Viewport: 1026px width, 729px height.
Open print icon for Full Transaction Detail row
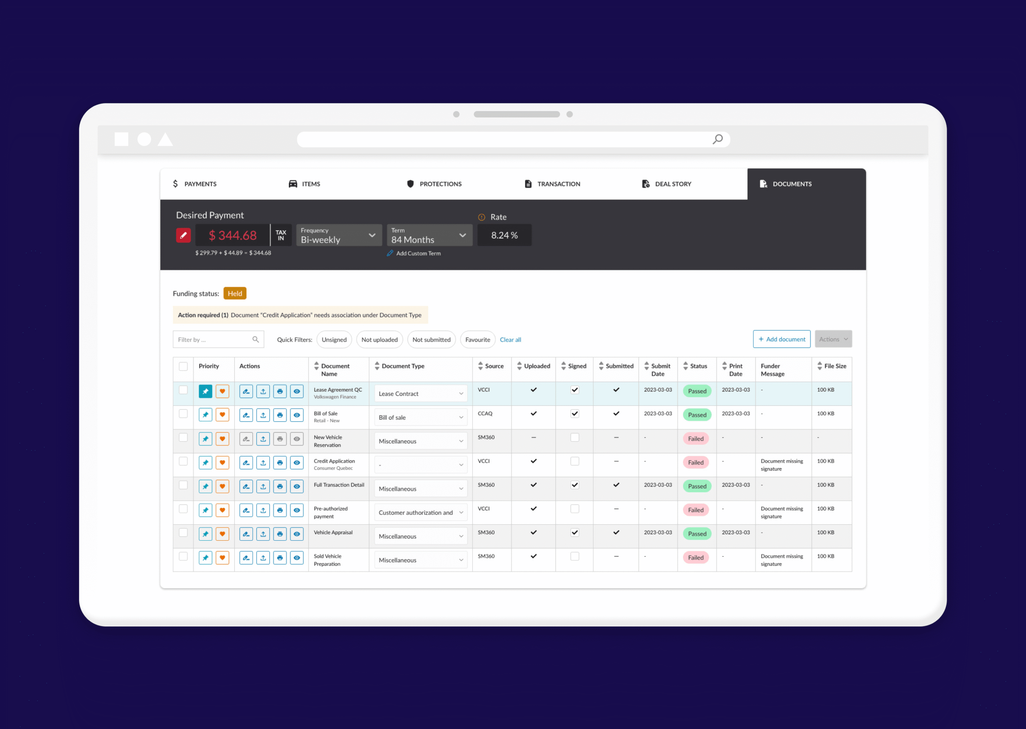[x=280, y=486]
